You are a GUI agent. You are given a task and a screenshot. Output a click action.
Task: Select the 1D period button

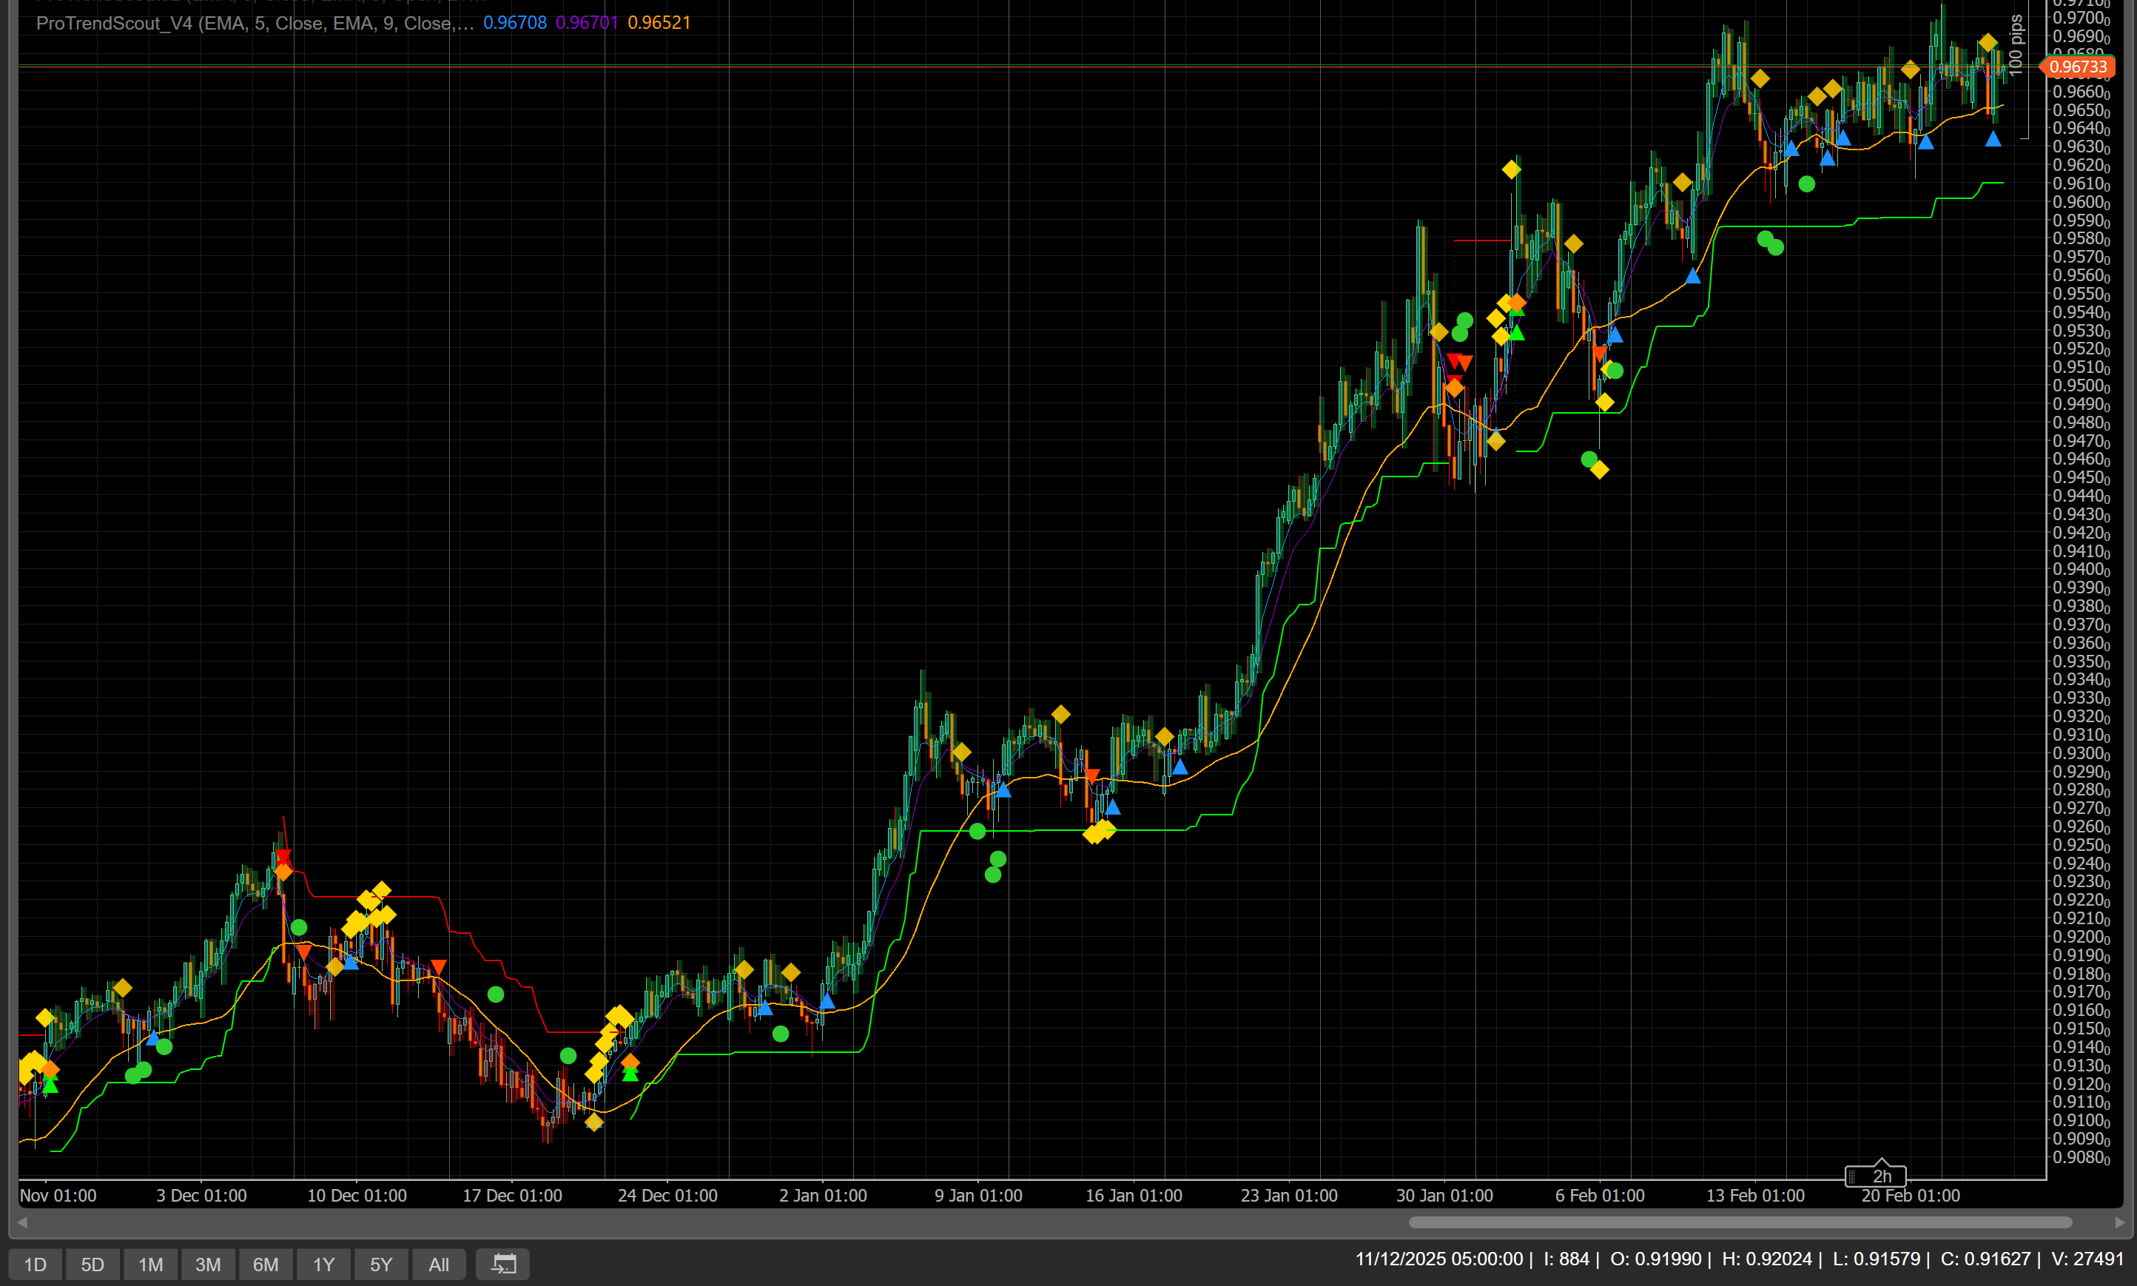coord(35,1265)
